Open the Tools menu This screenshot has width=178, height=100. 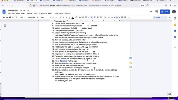pyautogui.click(x=35, y=13)
